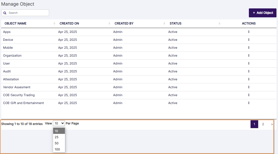Click the Add Object button
Viewport: 278px width, 154px height.
(x=262, y=13)
